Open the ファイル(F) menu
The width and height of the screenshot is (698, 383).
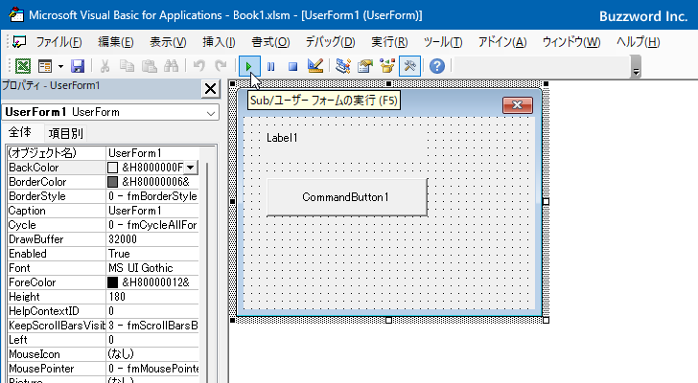tap(58, 42)
